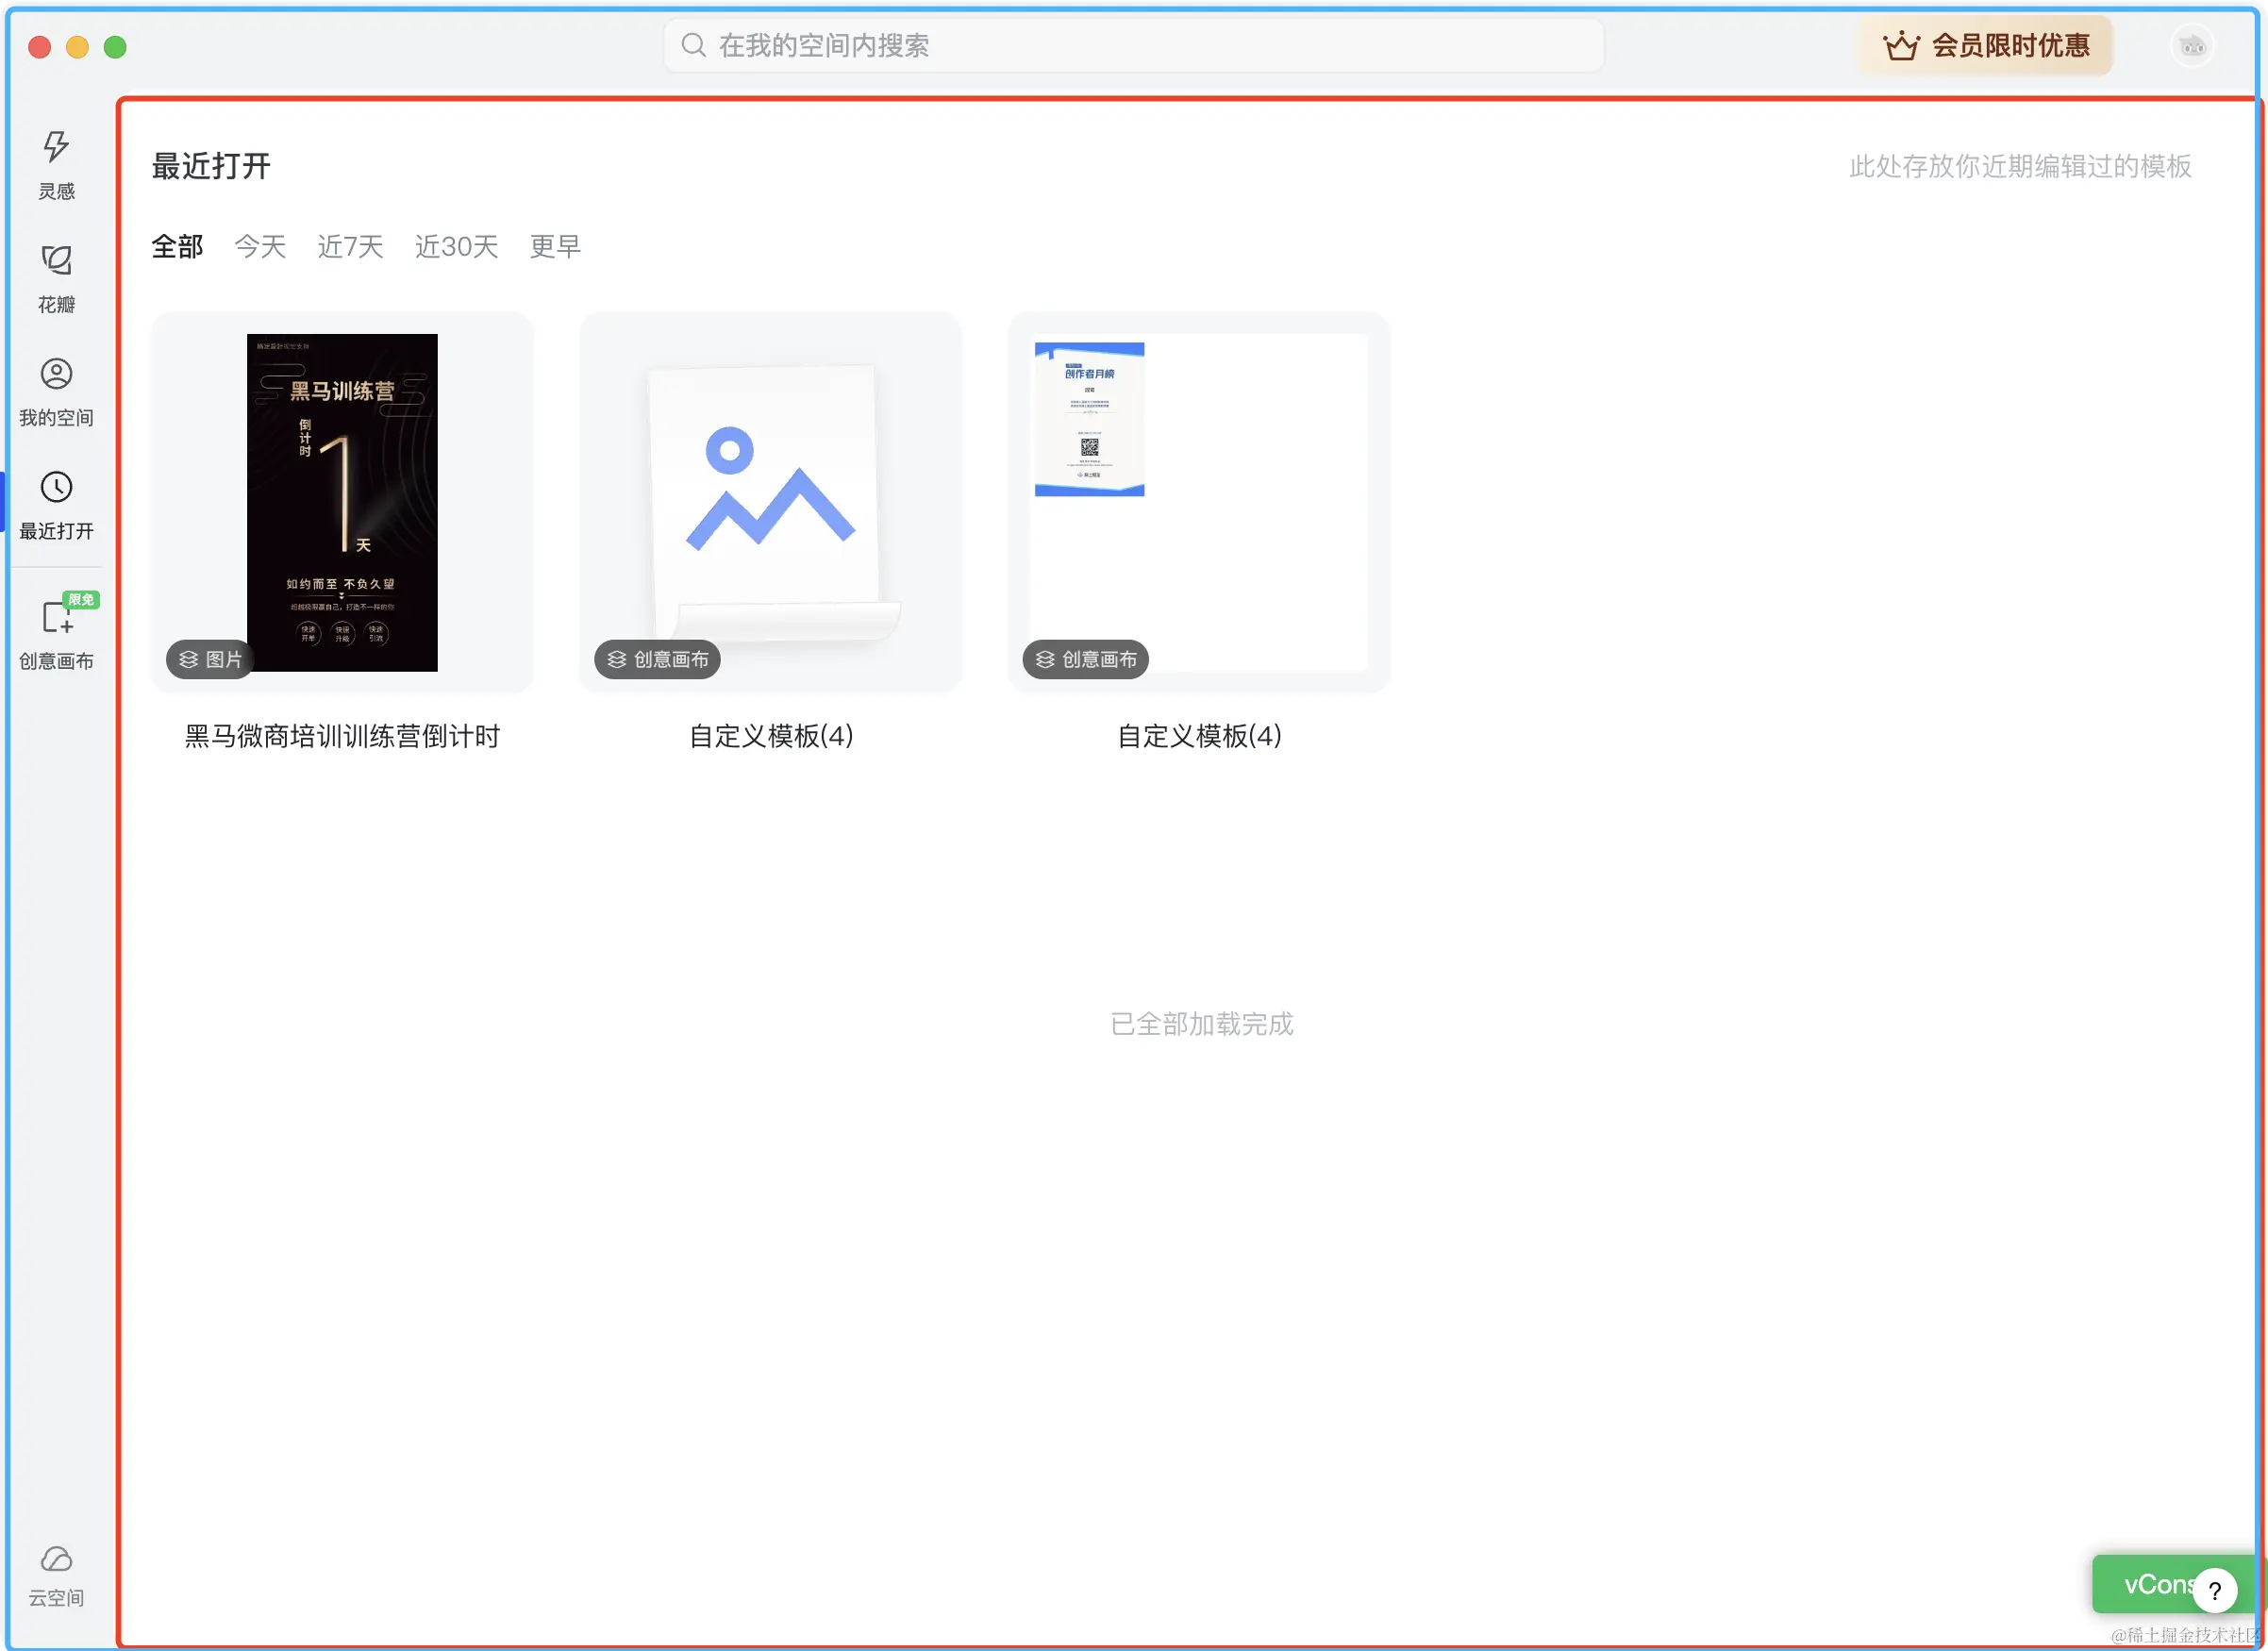This screenshot has height=1651, width=2268.
Task: Click the question mark help icon
Action: pyautogui.click(x=2214, y=1590)
